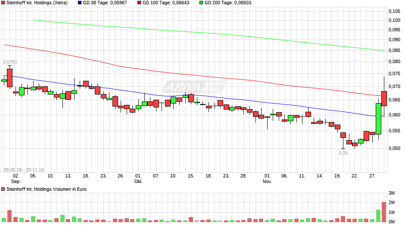This screenshot has height=226, width=405.
Task: Select the 'Steinhoff Int. Holdings (Xetra)' title text
Action: tap(37, 3)
